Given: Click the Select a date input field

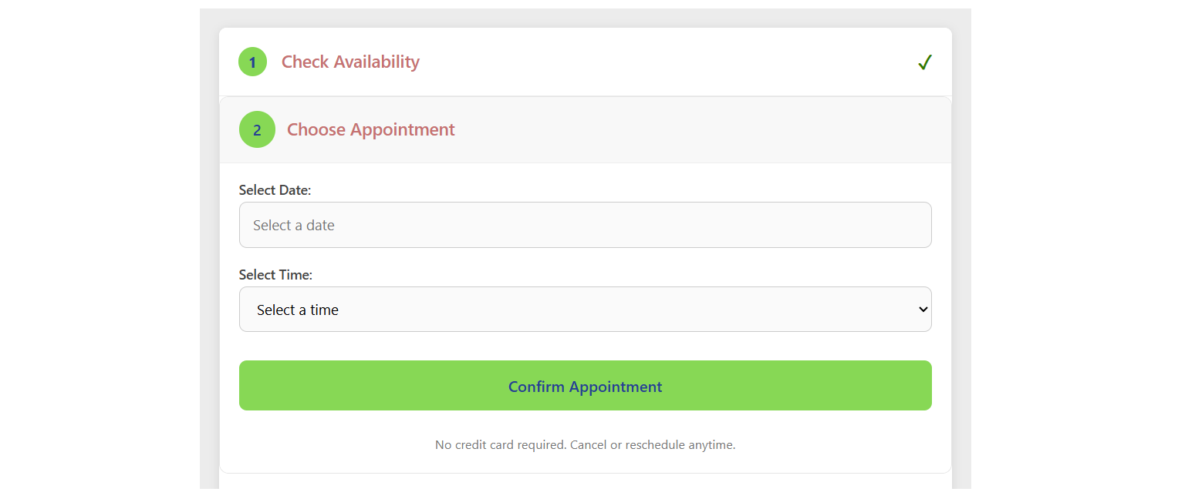Looking at the screenshot, I should click(x=585, y=224).
